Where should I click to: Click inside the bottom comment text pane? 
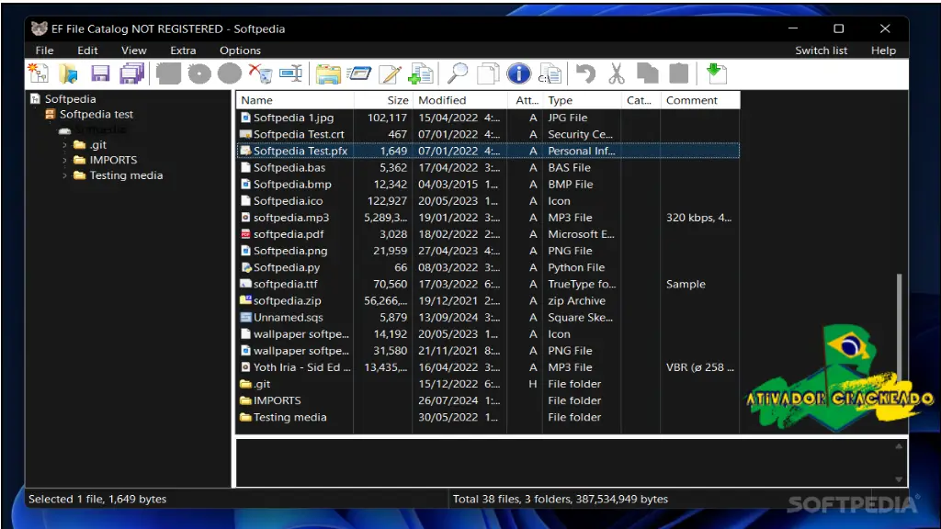pyautogui.click(x=564, y=463)
